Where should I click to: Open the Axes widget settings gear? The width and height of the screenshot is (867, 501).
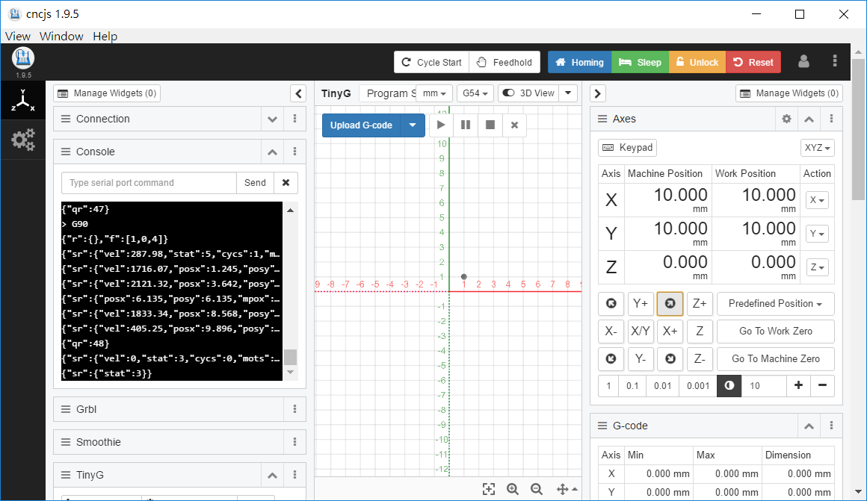click(786, 119)
